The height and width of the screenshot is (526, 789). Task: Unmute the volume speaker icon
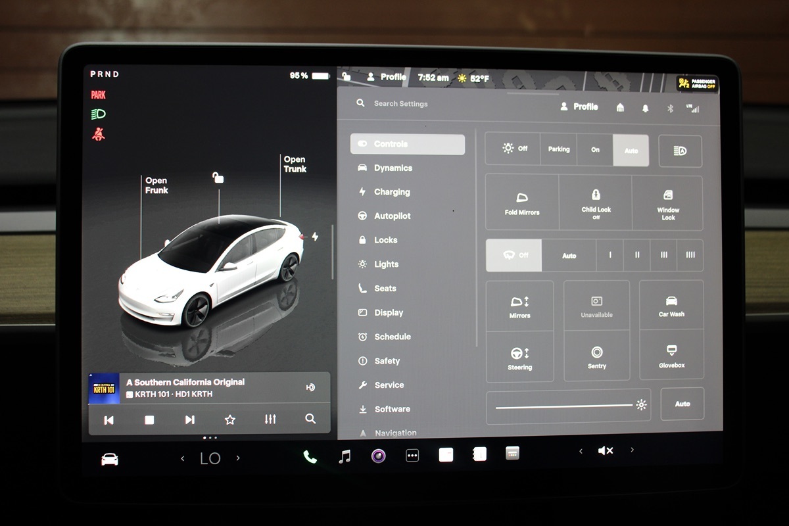(x=606, y=450)
